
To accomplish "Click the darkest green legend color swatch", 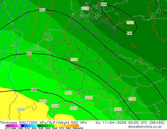I will 38,126.
